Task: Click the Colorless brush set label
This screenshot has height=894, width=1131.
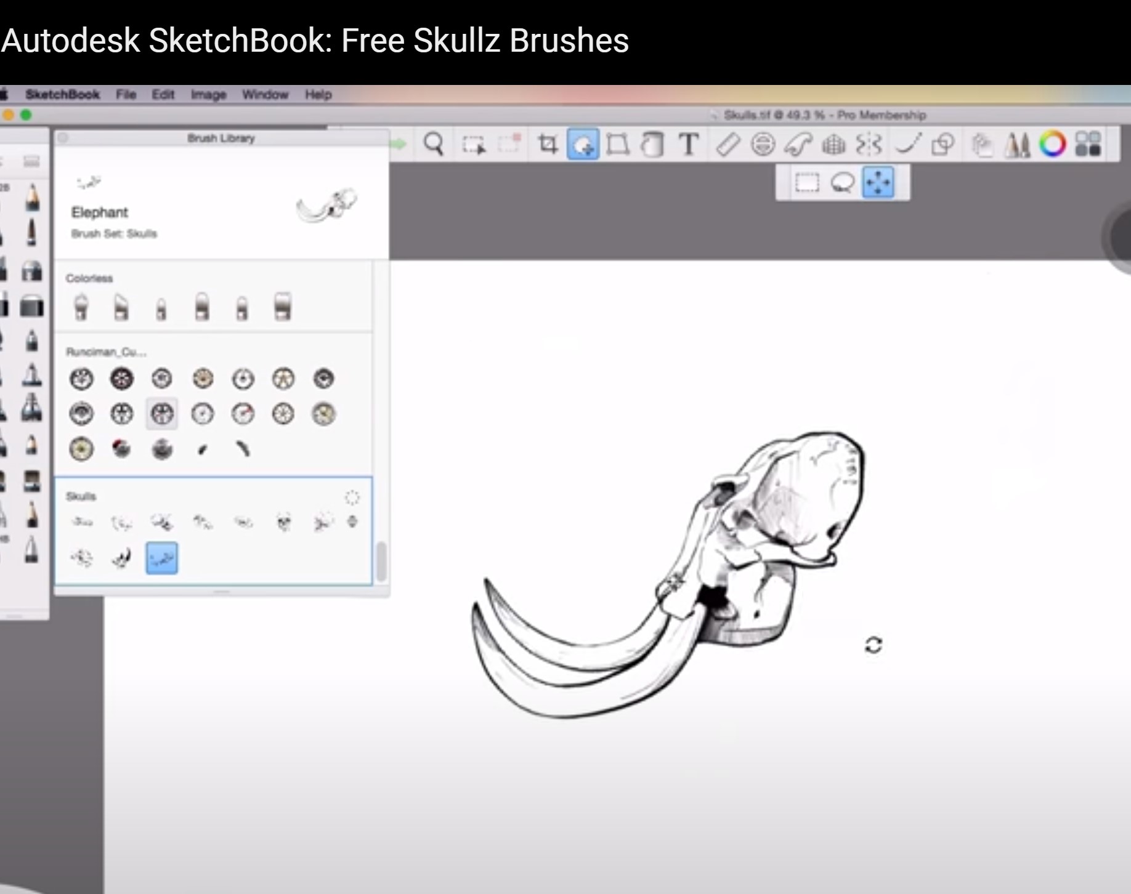Action: click(89, 278)
